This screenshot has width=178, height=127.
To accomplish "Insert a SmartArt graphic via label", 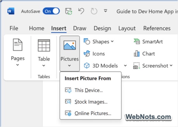I will coord(152,42).
